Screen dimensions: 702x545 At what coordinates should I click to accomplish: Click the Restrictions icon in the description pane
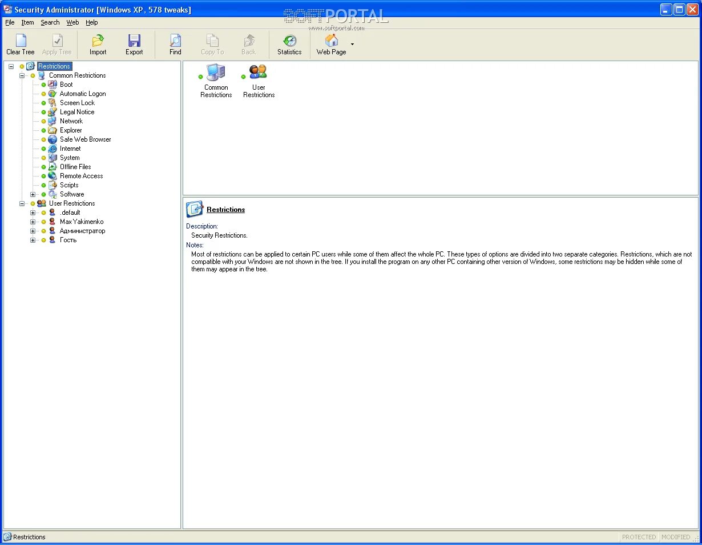(x=195, y=209)
